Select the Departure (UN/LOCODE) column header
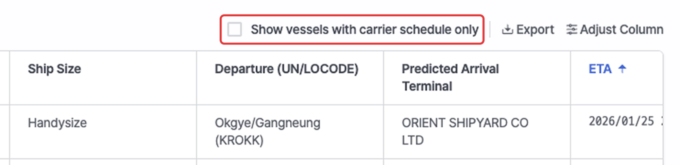This screenshot has height=165, width=680. pyautogui.click(x=286, y=69)
